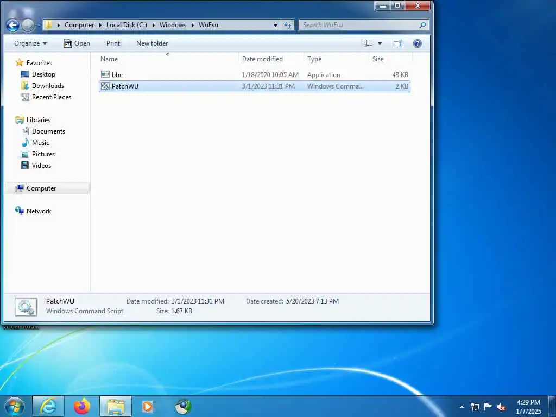
Task: Click the Favorites star icon
Action: 20,63
